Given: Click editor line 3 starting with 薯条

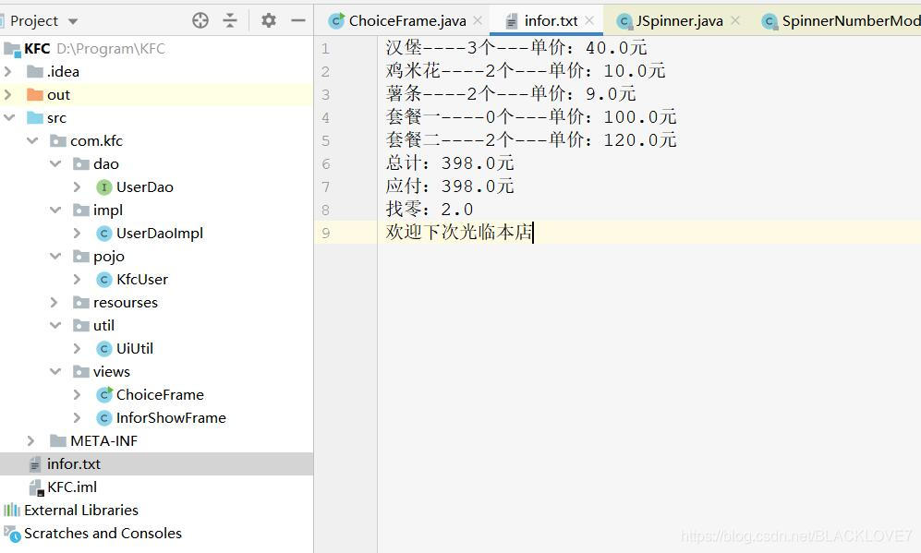Looking at the screenshot, I should pos(511,94).
